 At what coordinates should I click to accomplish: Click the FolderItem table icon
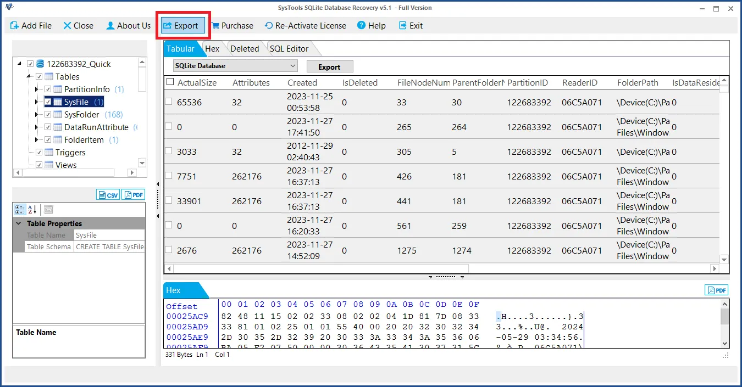click(58, 139)
